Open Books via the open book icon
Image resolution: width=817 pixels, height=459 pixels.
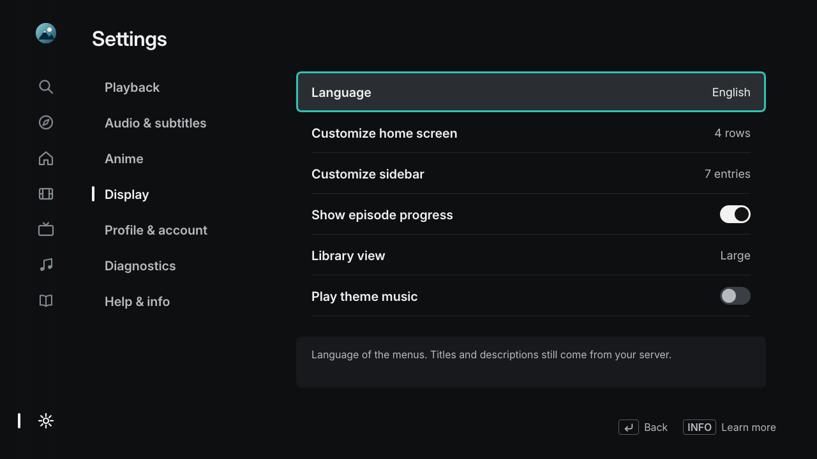[46, 301]
